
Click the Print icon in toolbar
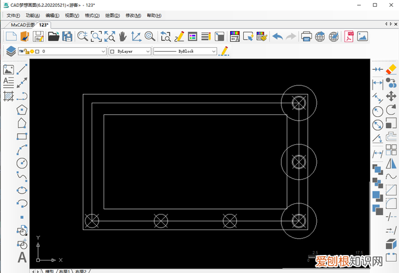307,37
